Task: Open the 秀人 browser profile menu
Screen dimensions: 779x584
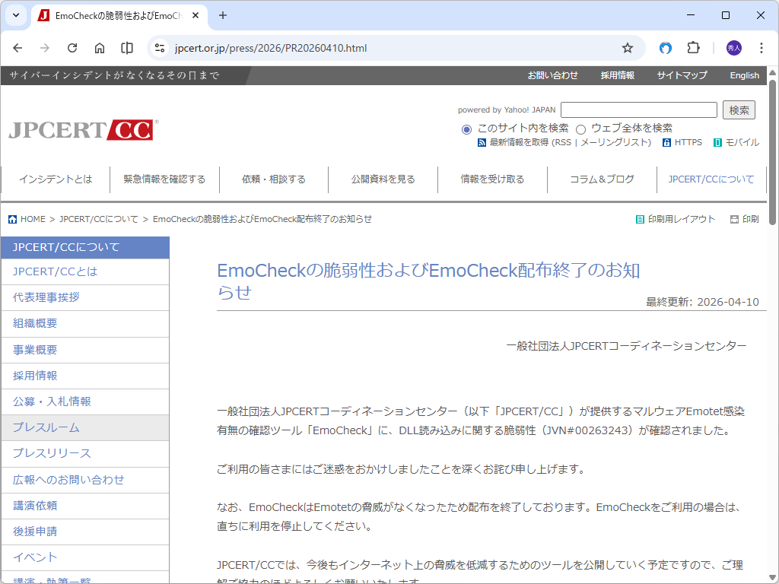Action: (x=733, y=47)
